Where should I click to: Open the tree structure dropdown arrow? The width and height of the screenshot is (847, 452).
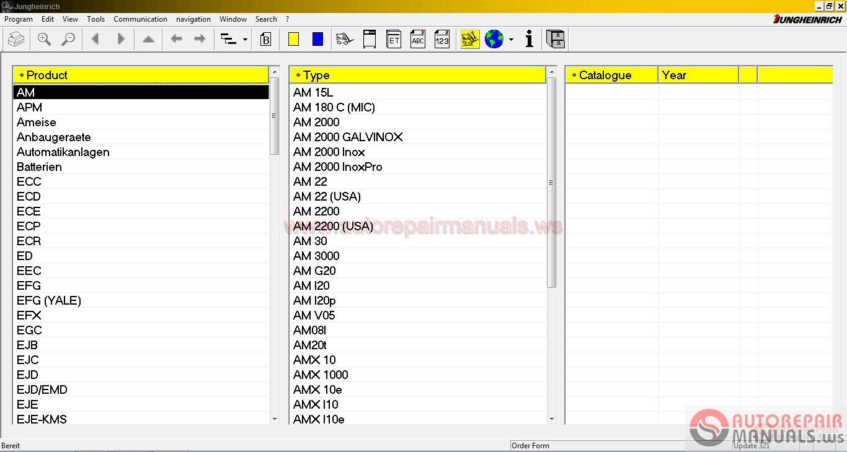point(245,40)
